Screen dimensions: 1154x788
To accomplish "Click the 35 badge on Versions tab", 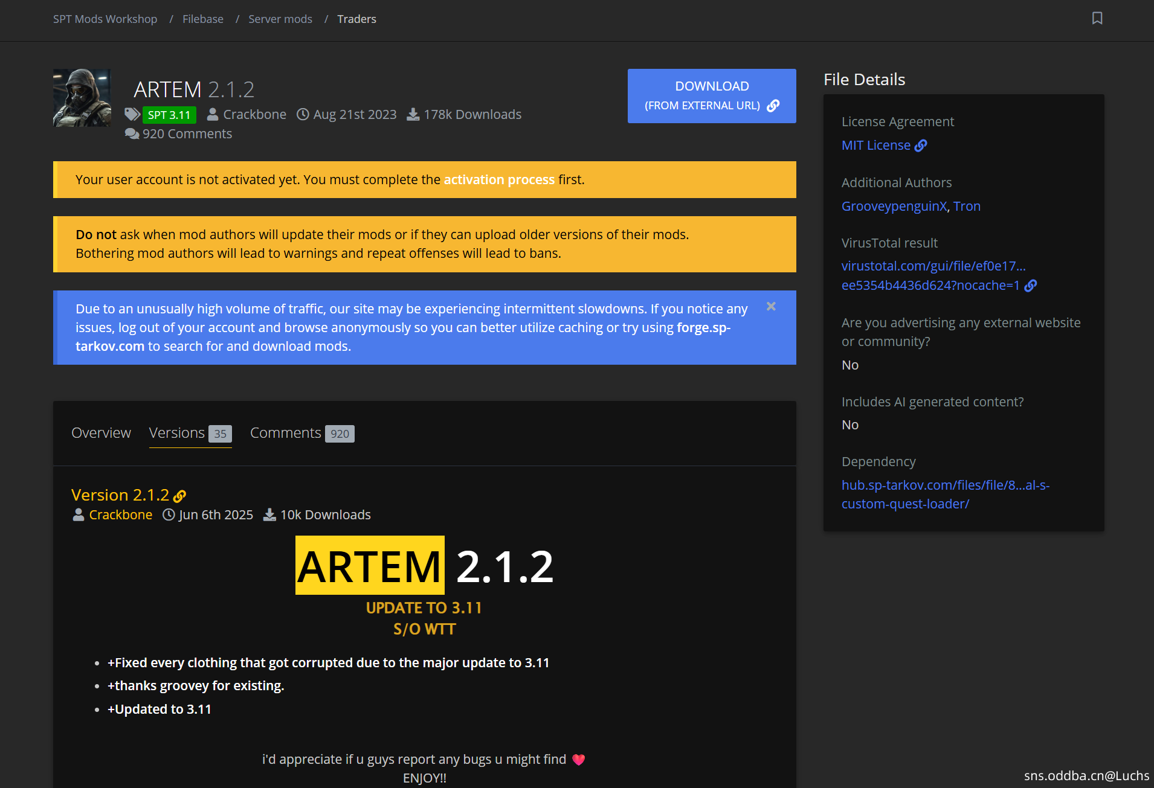I will coord(220,434).
